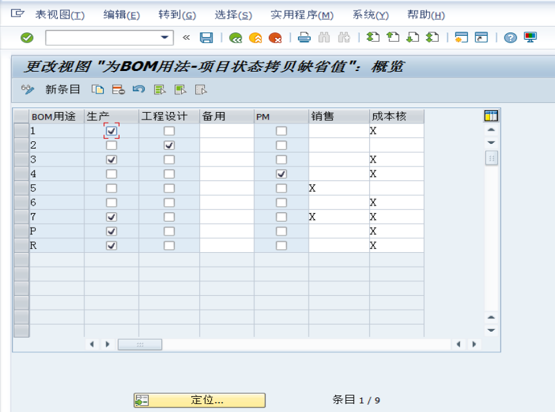
Task: Click the 新条目 button
Action: (64, 88)
